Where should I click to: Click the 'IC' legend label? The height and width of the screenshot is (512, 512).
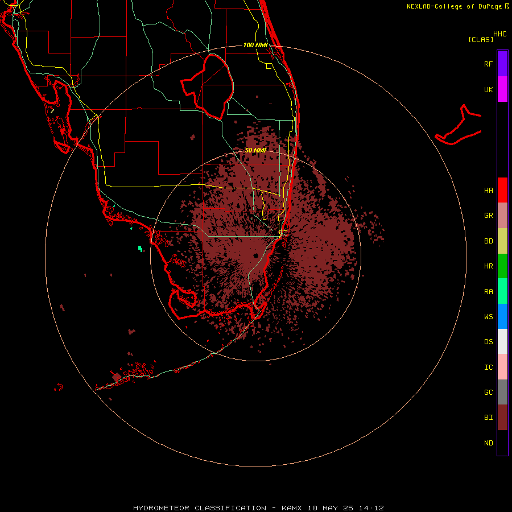(x=489, y=368)
